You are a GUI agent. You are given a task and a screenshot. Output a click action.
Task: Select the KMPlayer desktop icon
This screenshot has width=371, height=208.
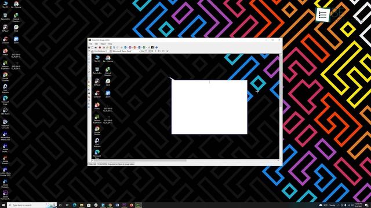pyautogui.click(x=5, y=28)
